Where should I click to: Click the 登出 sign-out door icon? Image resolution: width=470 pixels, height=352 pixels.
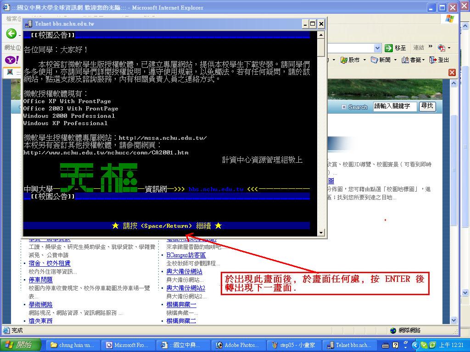point(433,60)
